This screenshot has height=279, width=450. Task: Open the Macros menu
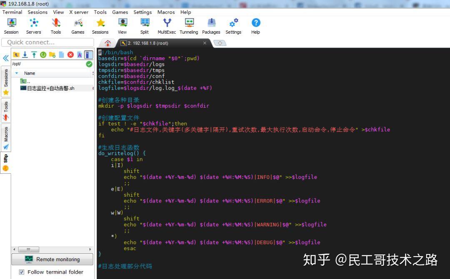tap(166, 12)
